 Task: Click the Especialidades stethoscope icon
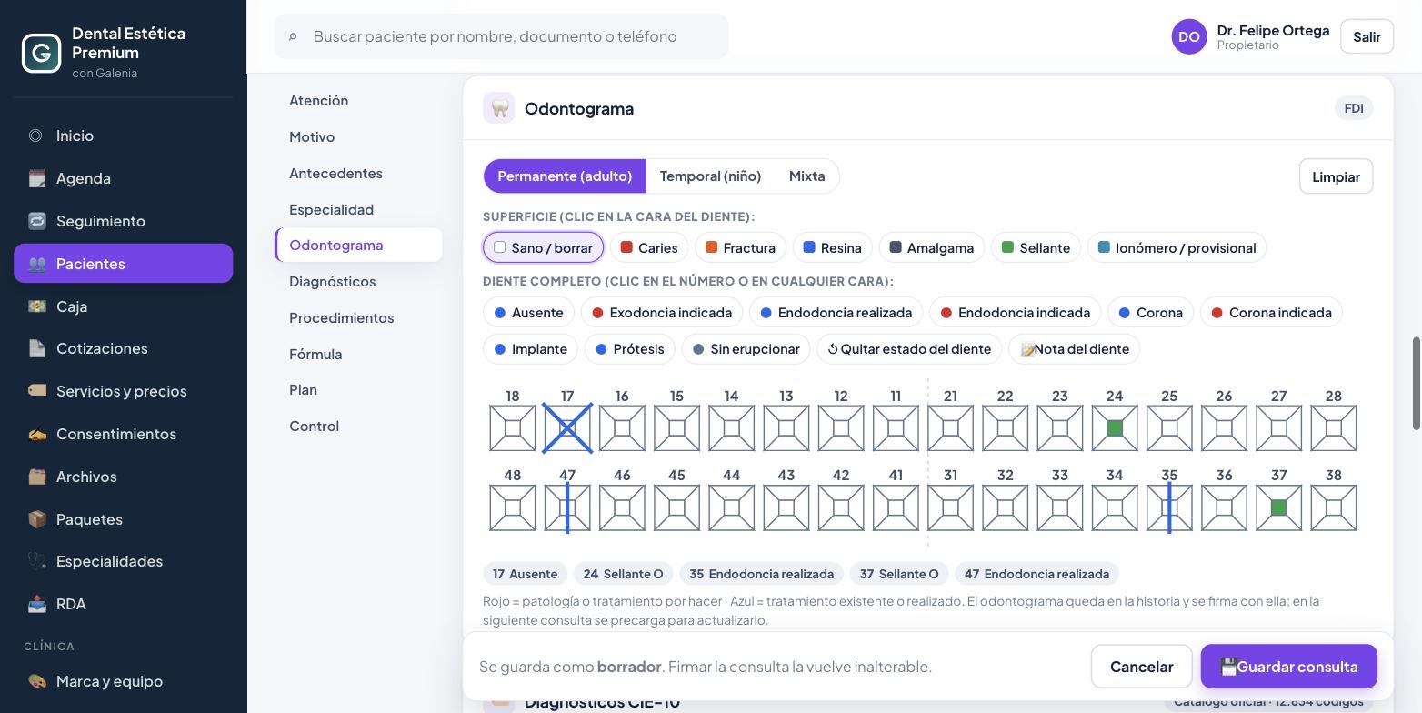tap(36, 561)
